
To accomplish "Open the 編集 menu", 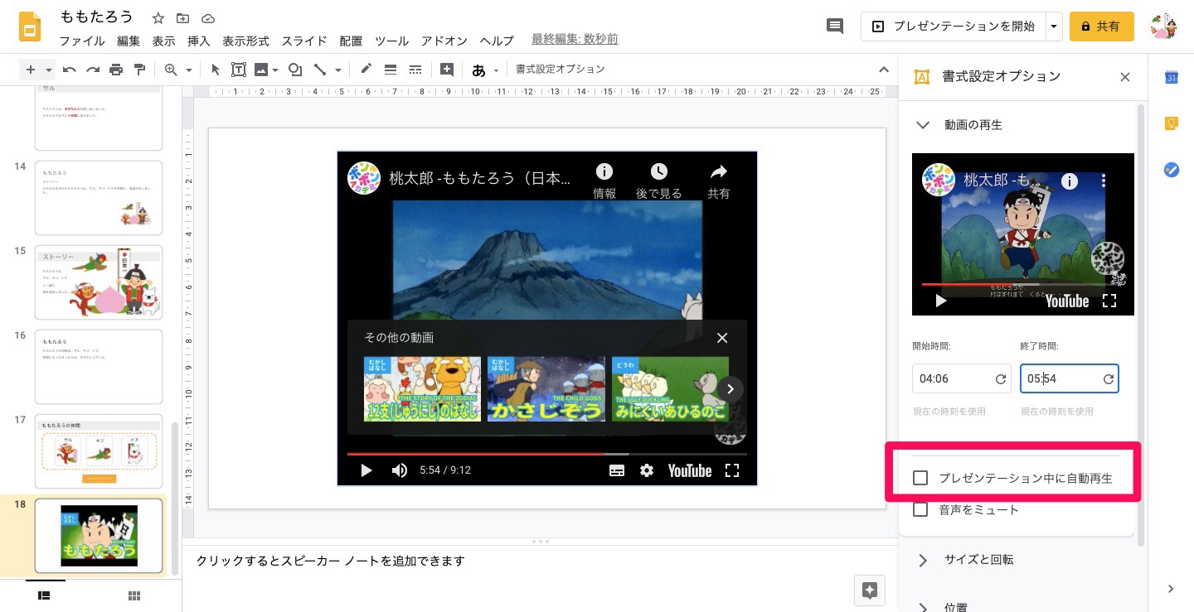I will click(x=129, y=41).
